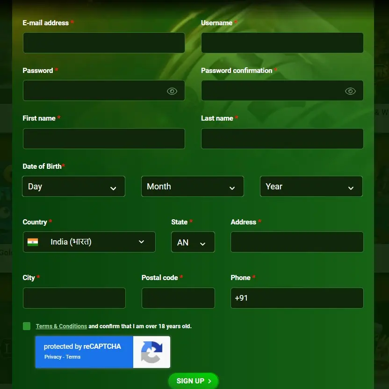Open the Day dropdown
The image size is (389, 389).
73,187
